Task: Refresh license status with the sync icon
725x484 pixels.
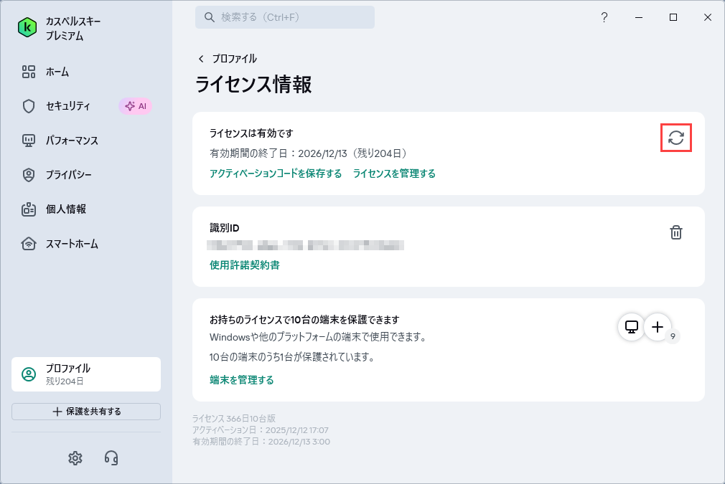Action: [x=676, y=138]
